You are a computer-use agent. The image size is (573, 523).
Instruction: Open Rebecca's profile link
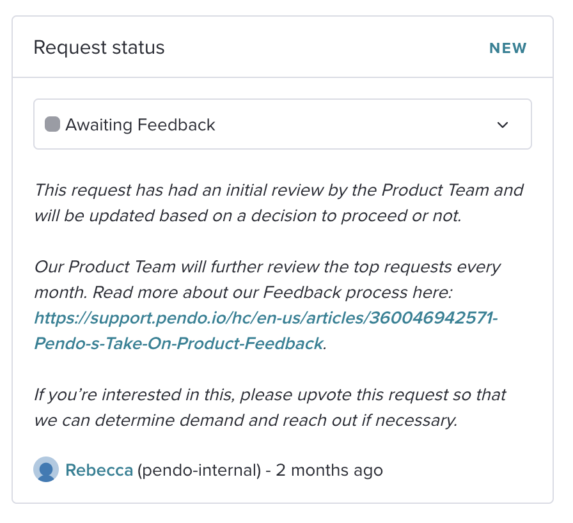pos(99,470)
